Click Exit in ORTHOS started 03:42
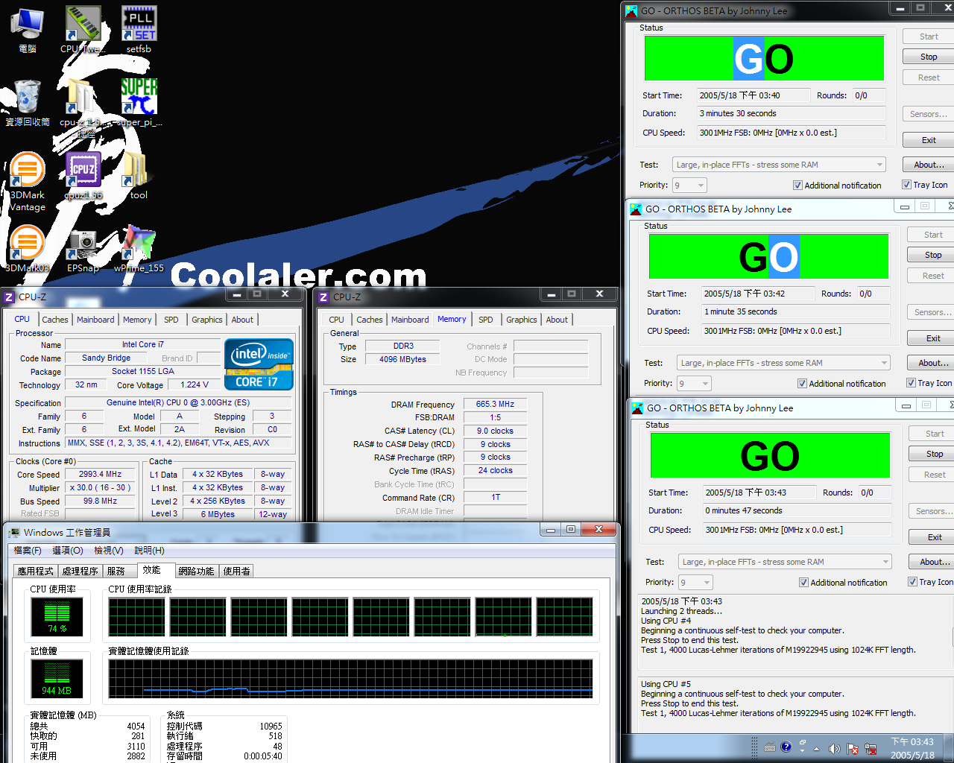This screenshot has height=763, width=954. tap(933, 338)
